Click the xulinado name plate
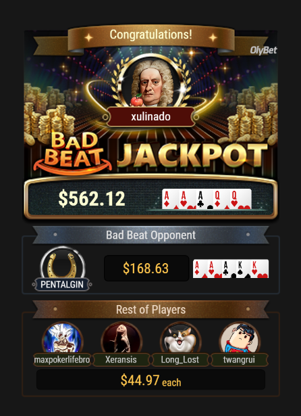The image size is (301, 416). pyautogui.click(x=150, y=117)
